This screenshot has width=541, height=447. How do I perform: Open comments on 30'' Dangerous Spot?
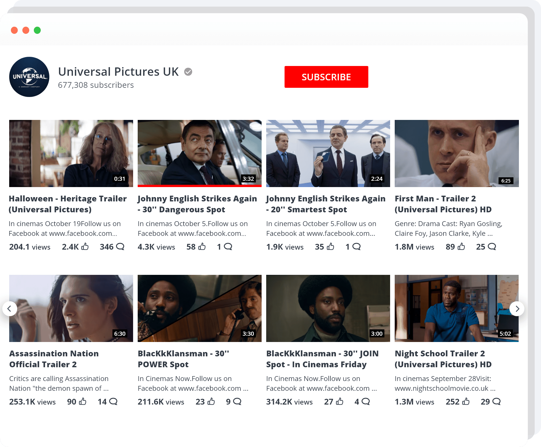[228, 246]
